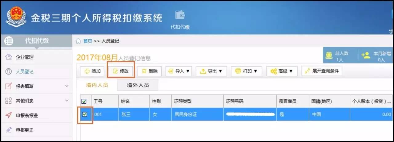Select 人员登记 in the sidebar
Image resolution: width=394 pixels, height=142 pixels.
25,72
